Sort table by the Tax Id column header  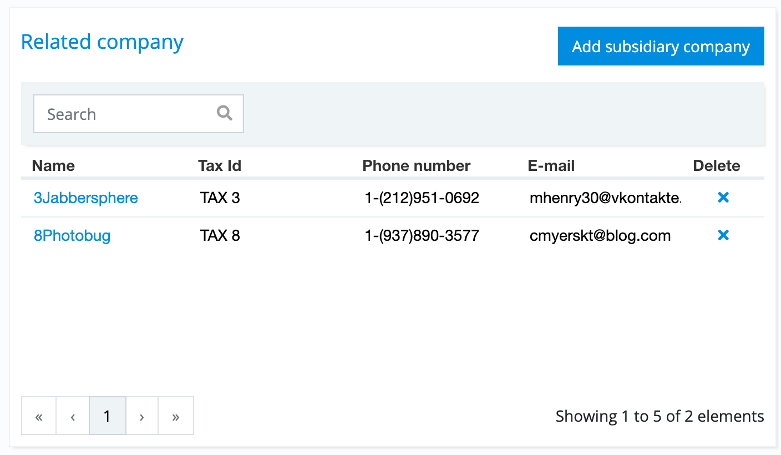coord(220,166)
